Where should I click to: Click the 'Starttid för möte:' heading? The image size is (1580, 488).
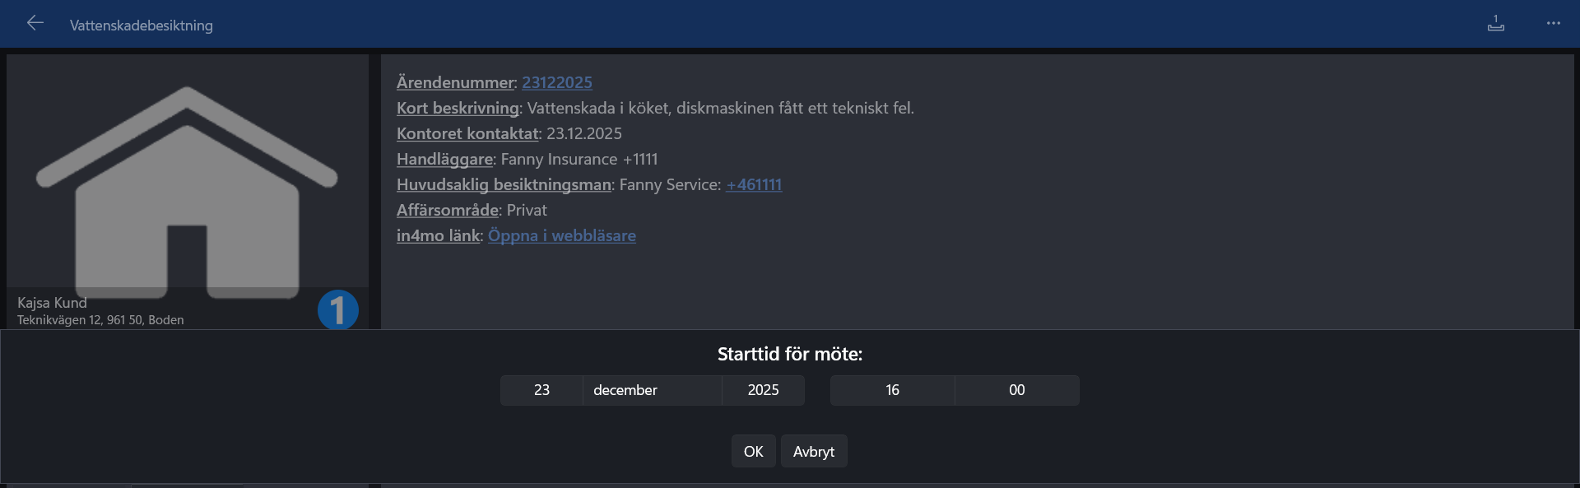coord(789,354)
